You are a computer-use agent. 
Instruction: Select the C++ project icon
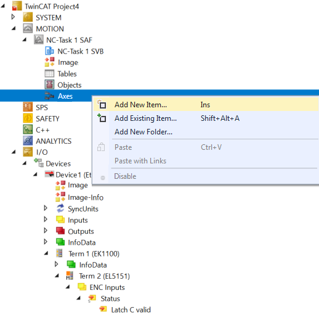pos(28,129)
